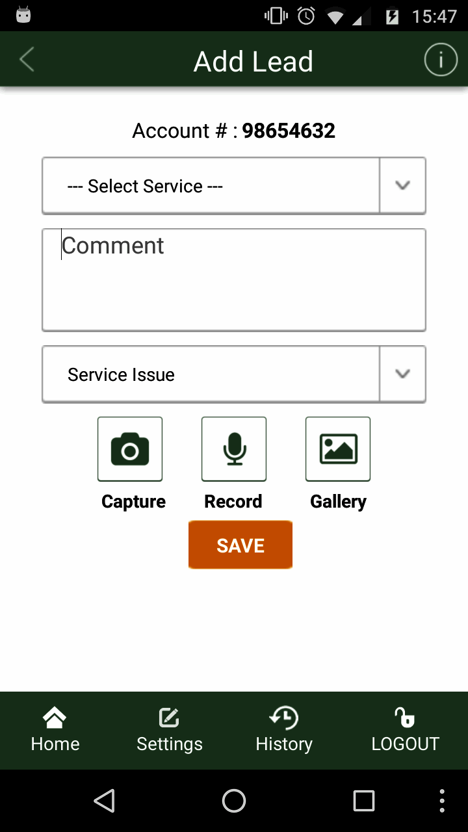Open the three-dot overflow in navigation bar
Image resolution: width=468 pixels, height=832 pixels.
(442, 801)
